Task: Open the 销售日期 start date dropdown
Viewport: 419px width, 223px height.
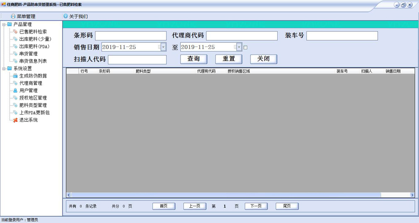Action: [x=163, y=47]
